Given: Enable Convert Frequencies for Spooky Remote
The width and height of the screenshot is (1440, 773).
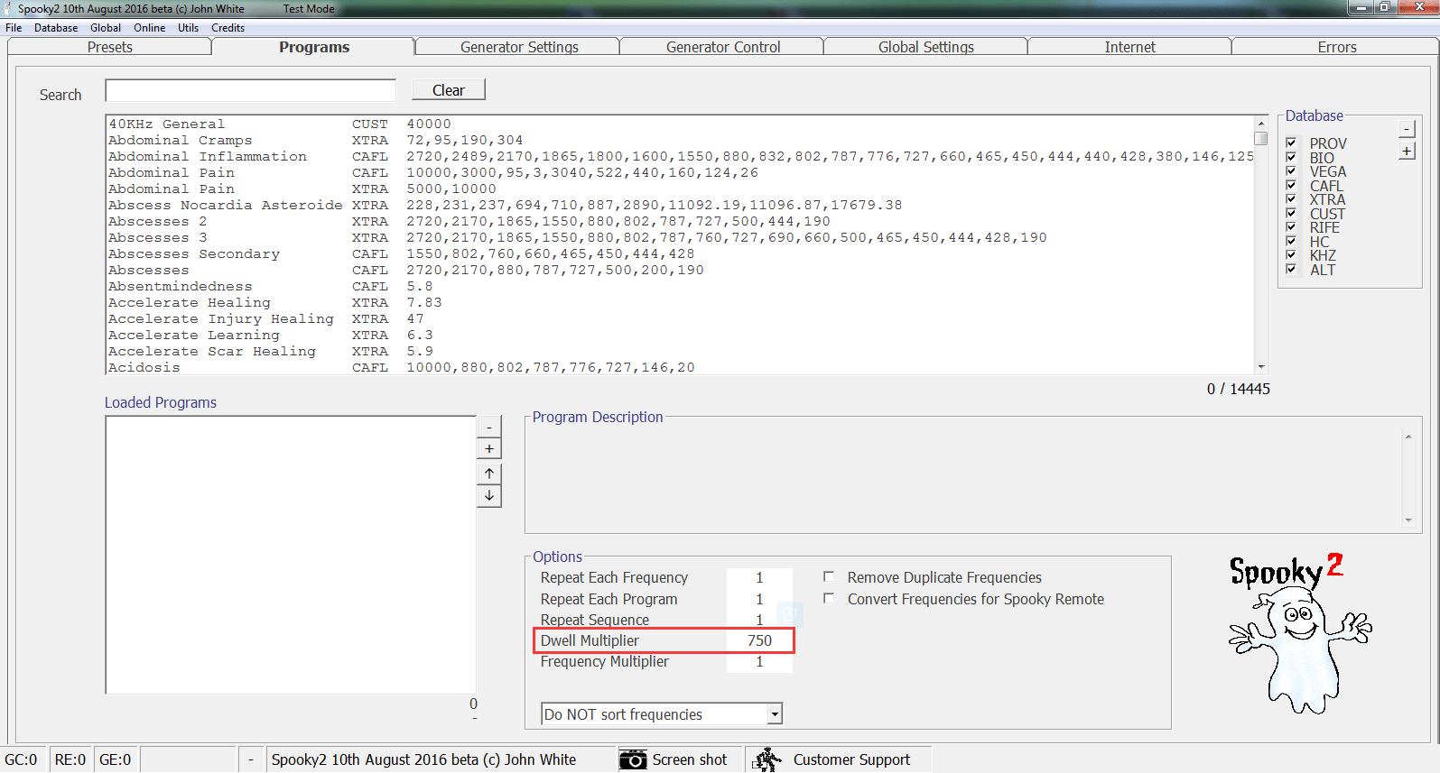Looking at the screenshot, I should tap(829, 598).
